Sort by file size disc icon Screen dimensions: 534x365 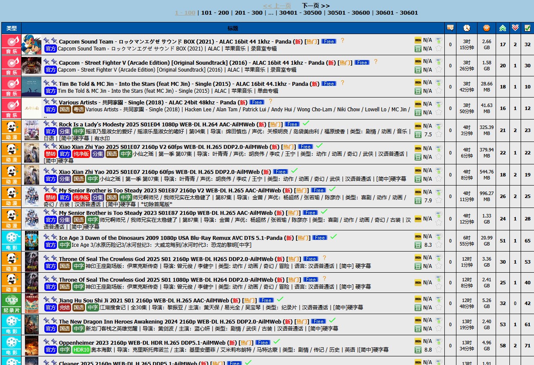click(487, 28)
